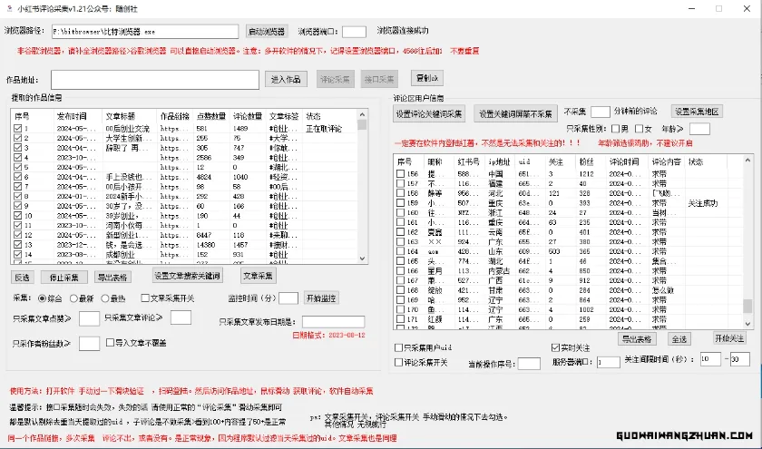Click the scroll-down arrow of works table
Screen dimensions: 762x449
(x=362, y=259)
